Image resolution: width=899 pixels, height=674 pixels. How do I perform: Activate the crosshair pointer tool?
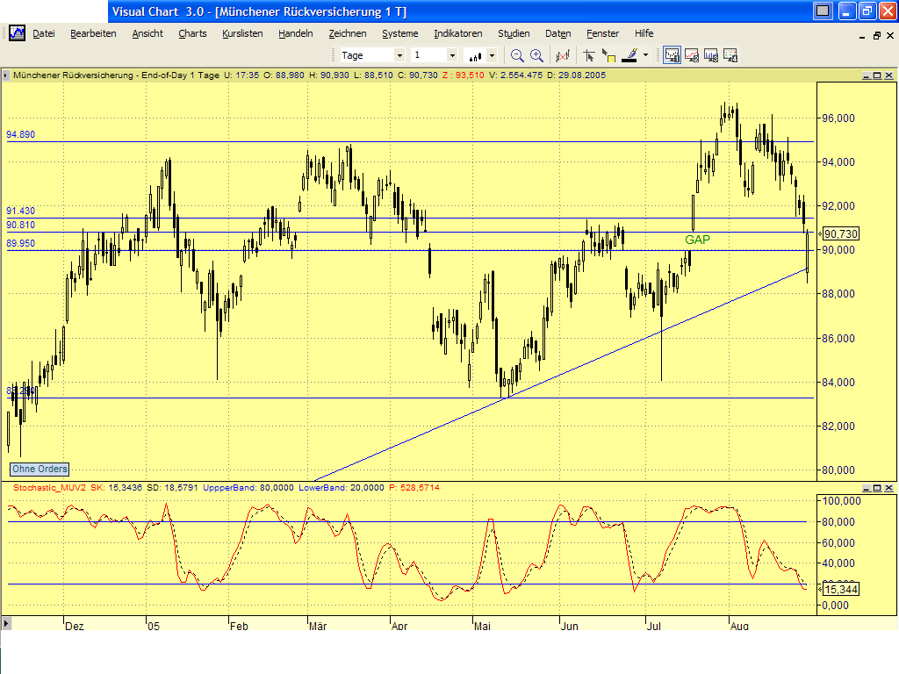[x=589, y=54]
